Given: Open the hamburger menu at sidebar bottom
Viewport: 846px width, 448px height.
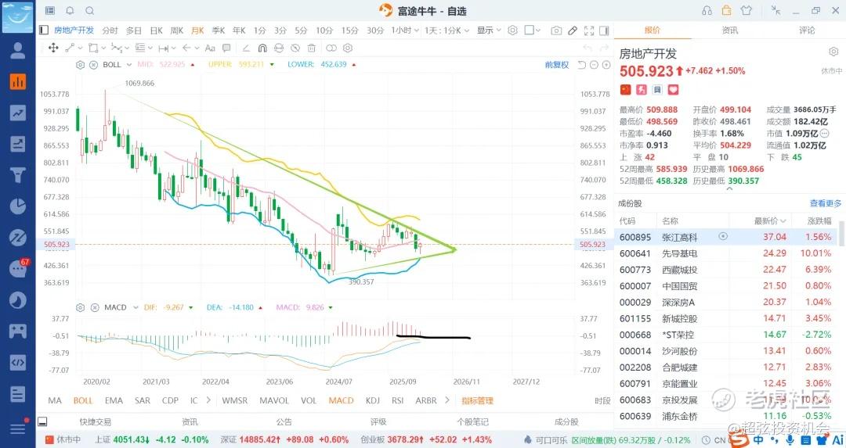Looking at the screenshot, I should (x=18, y=428).
